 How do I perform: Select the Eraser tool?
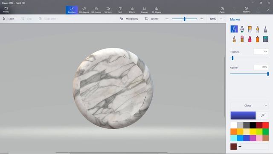click(242, 39)
